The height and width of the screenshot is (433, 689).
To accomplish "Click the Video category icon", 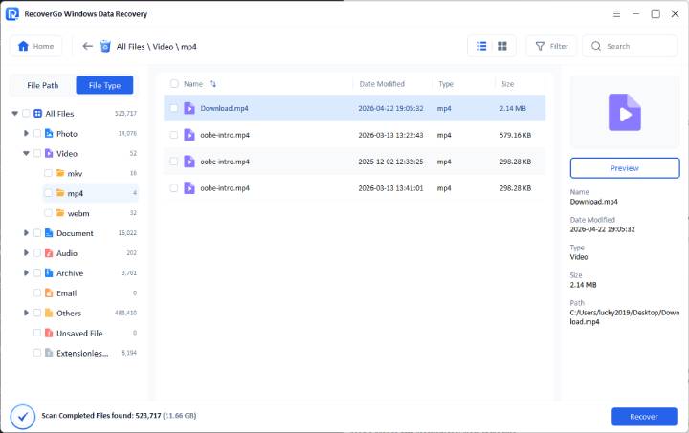I will [49, 153].
